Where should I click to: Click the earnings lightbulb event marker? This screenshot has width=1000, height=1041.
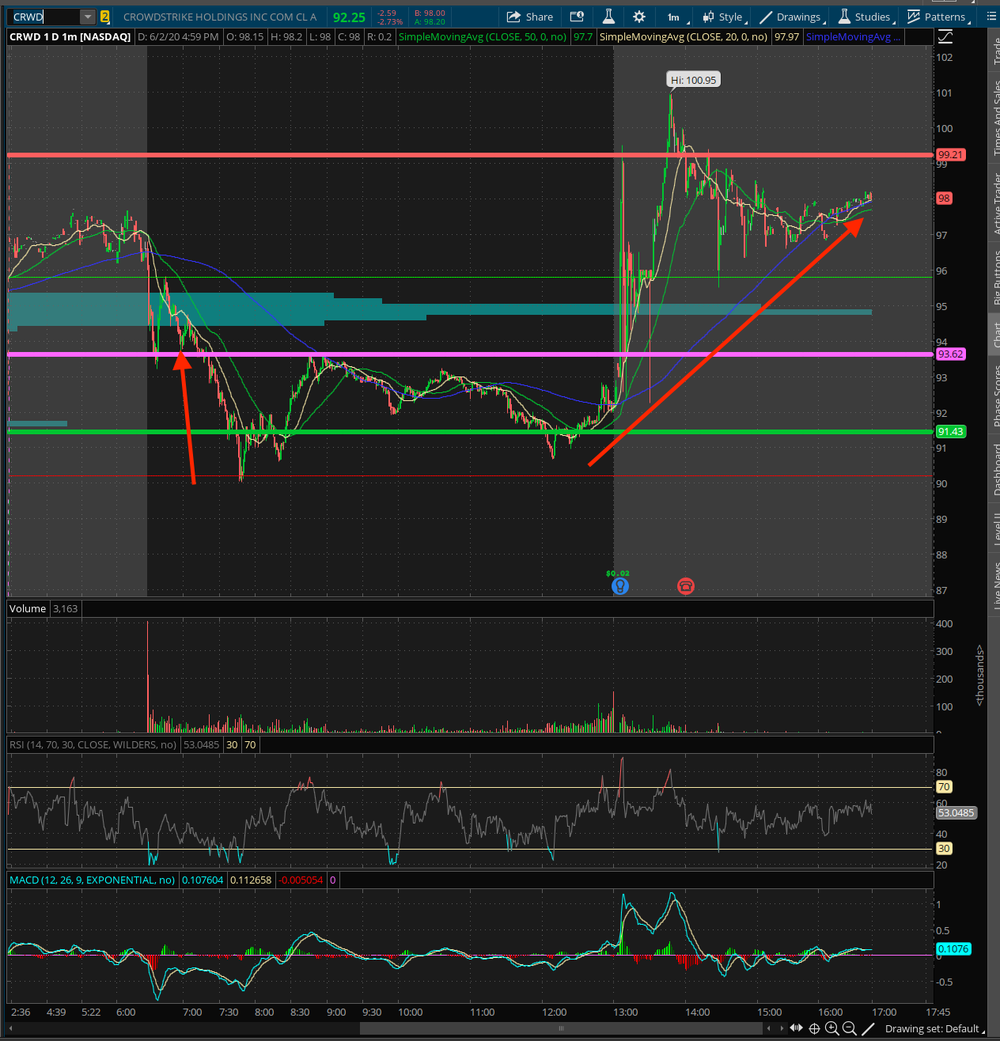tap(620, 586)
